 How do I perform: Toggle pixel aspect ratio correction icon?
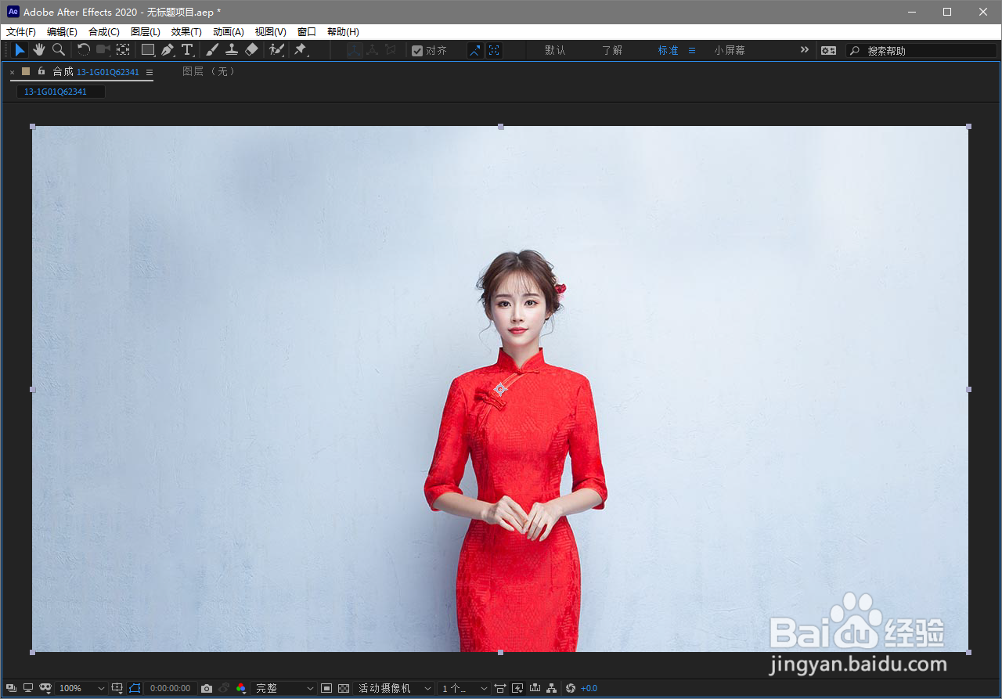click(x=500, y=688)
